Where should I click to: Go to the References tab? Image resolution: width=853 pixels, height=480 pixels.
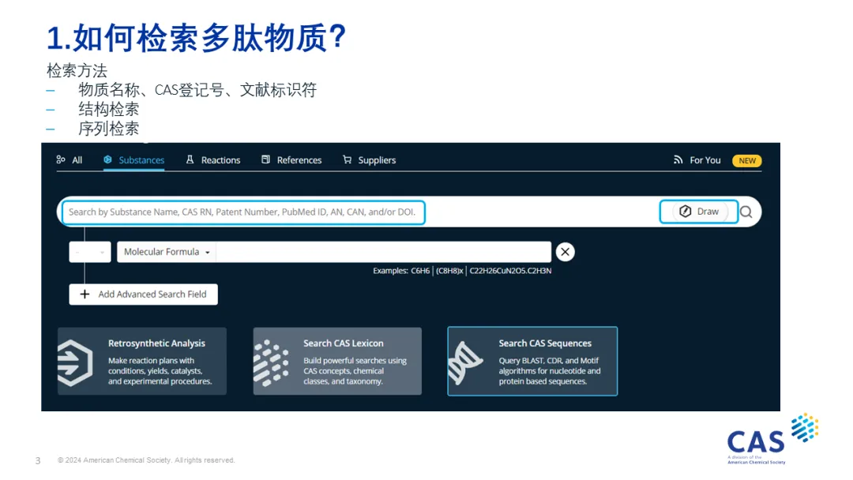click(291, 159)
